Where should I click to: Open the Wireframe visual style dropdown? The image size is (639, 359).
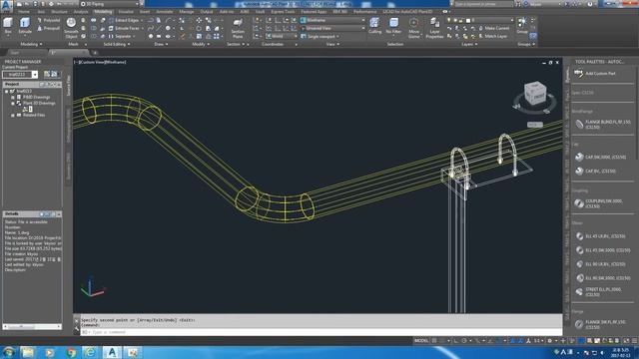point(332,20)
